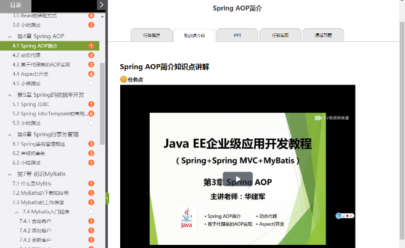Collapse the 第5章 Spring的数据库开发 chapter
The height and width of the screenshot is (248, 405).
pos(10,95)
